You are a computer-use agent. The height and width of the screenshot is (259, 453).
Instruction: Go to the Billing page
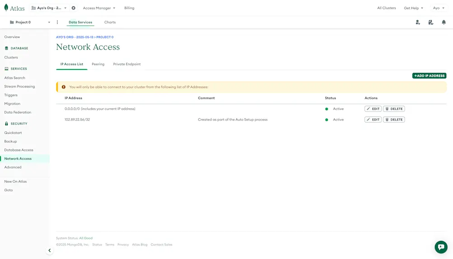tap(129, 8)
